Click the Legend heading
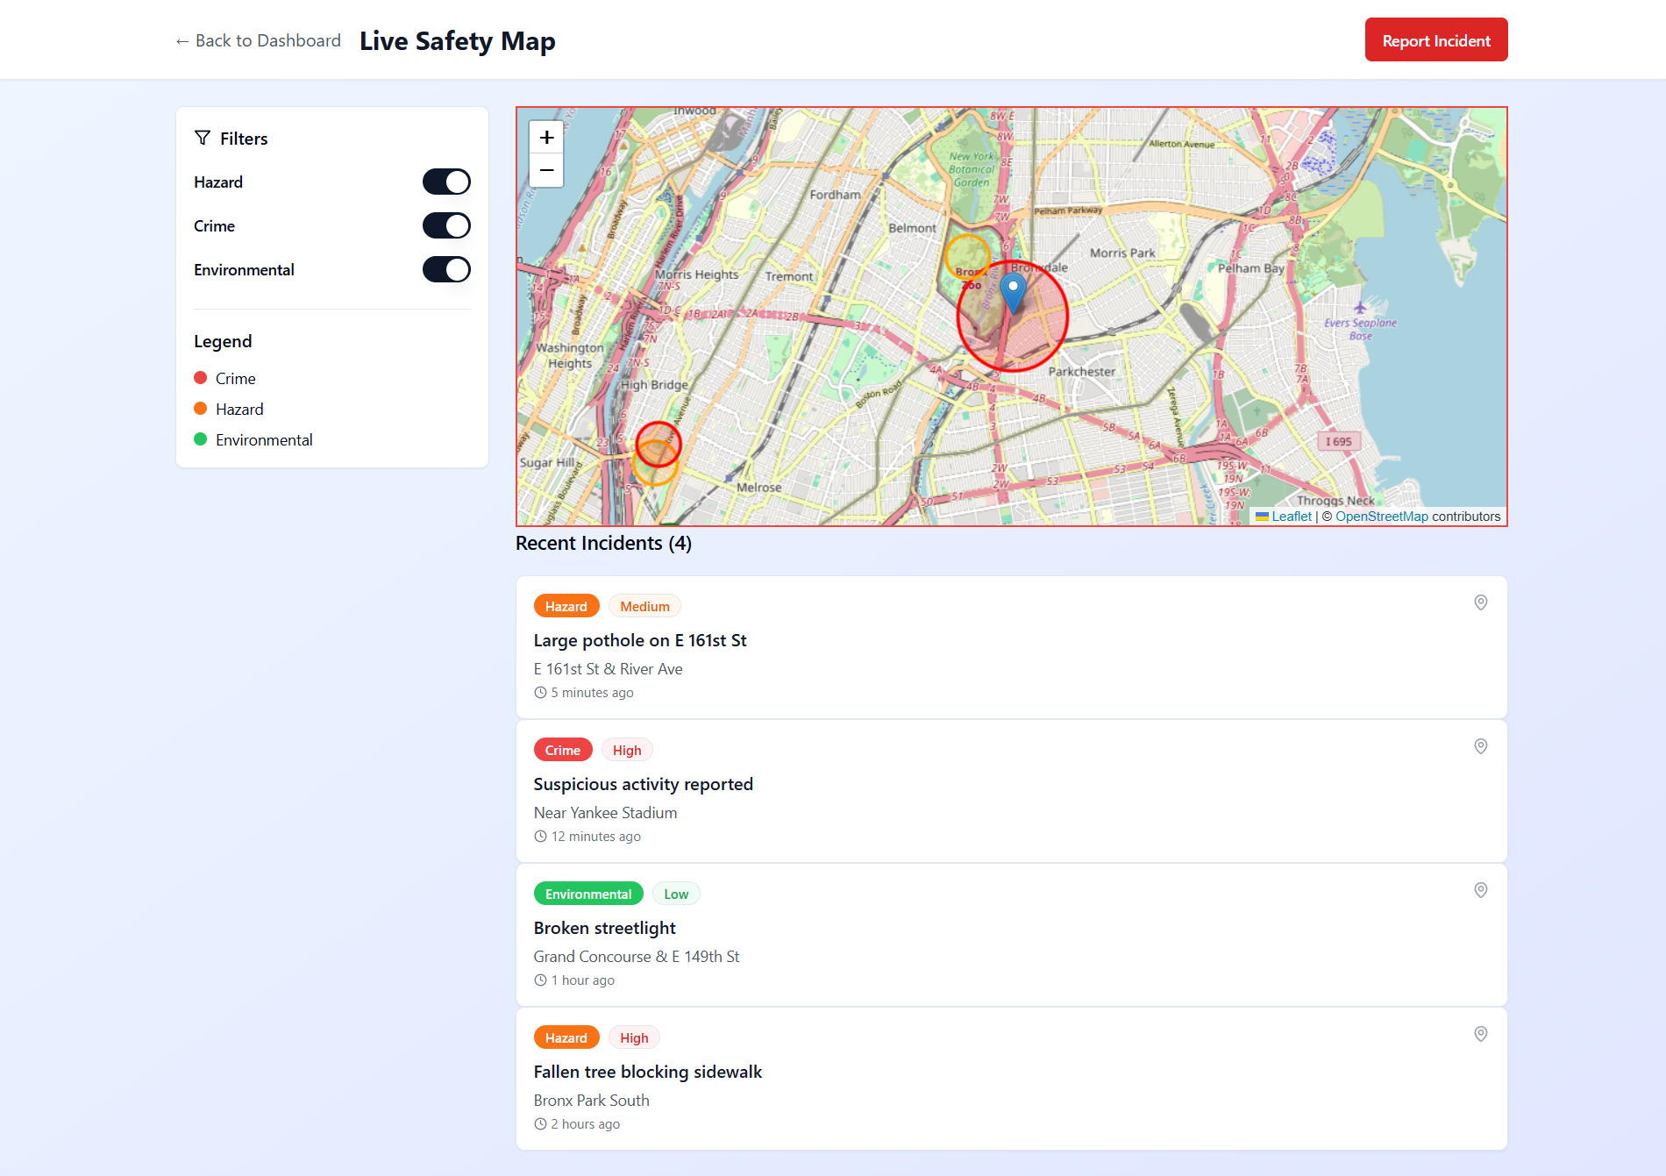This screenshot has height=1176, width=1666. click(223, 341)
